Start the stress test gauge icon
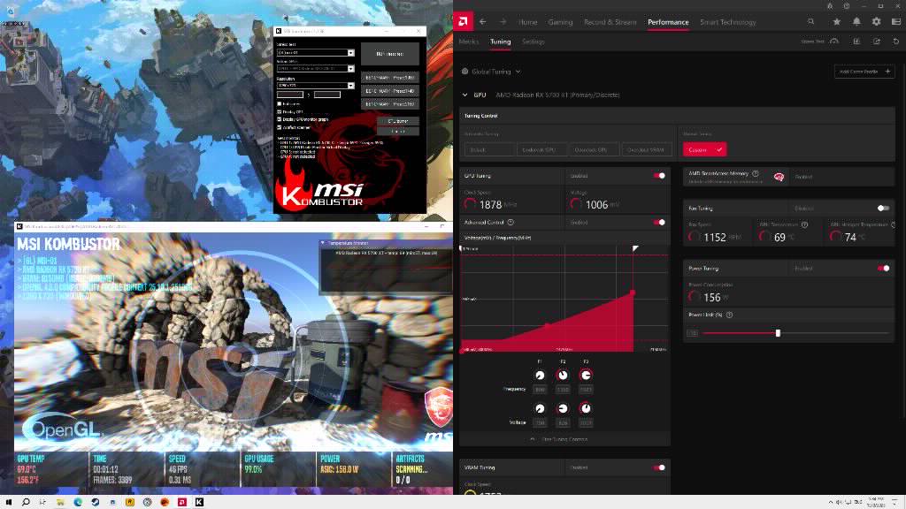The image size is (906, 509). point(833,42)
